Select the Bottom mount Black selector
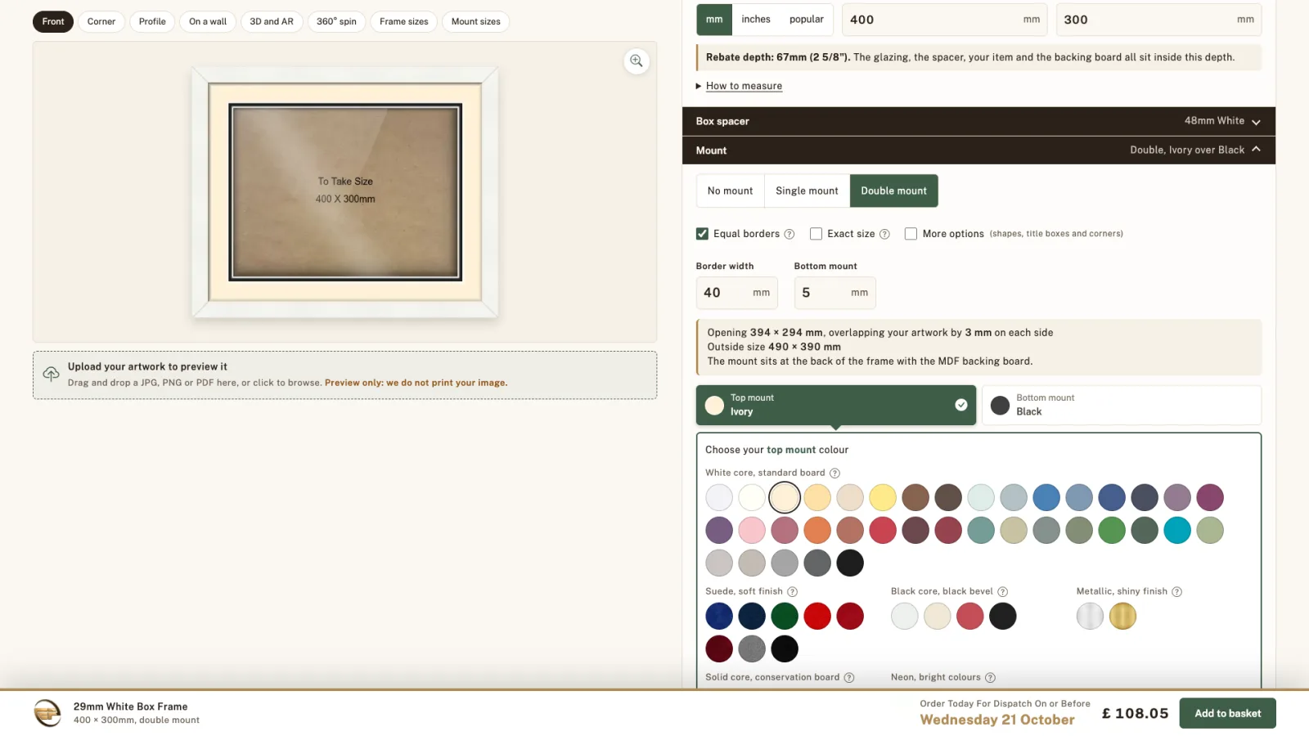This screenshot has width=1309, height=736. click(1122, 405)
